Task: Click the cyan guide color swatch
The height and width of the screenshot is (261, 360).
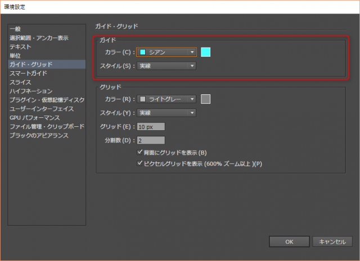Action: (x=205, y=52)
